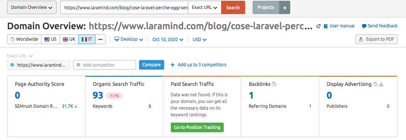Viewport: 406px width, 140px height.
Task: Click the Add competitor input field
Action: point(105,65)
